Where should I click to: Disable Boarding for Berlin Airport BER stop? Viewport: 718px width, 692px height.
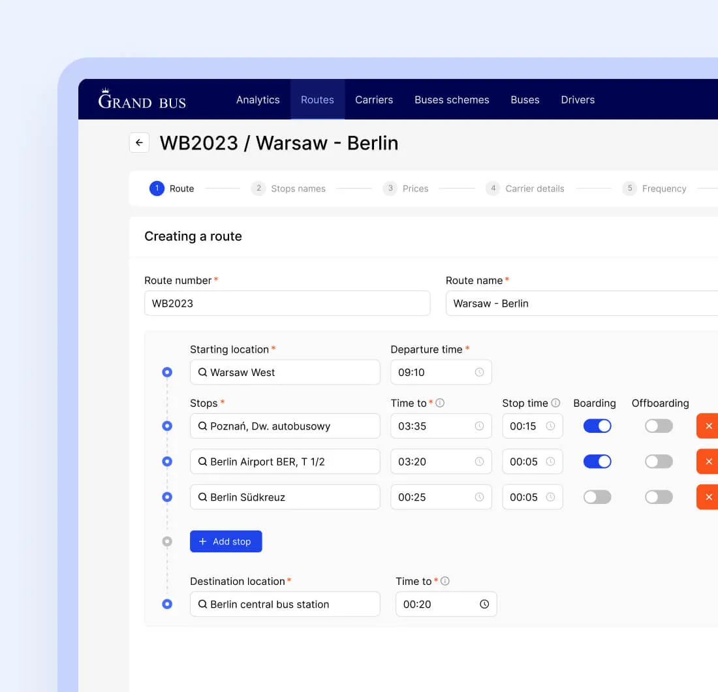click(597, 462)
